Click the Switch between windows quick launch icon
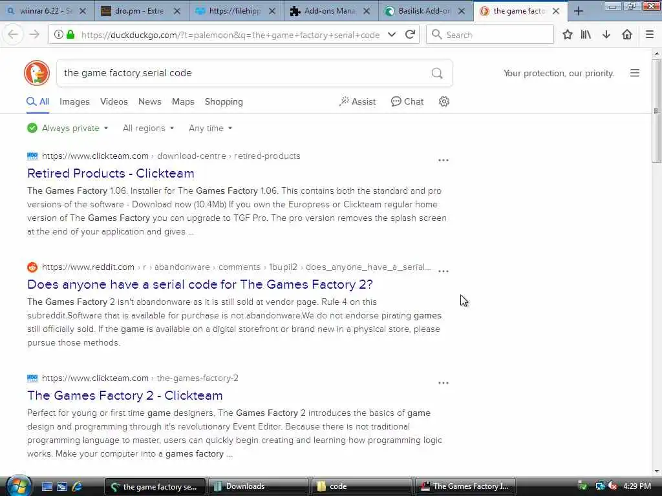Viewport: 662px width, 496px height. 62,486
